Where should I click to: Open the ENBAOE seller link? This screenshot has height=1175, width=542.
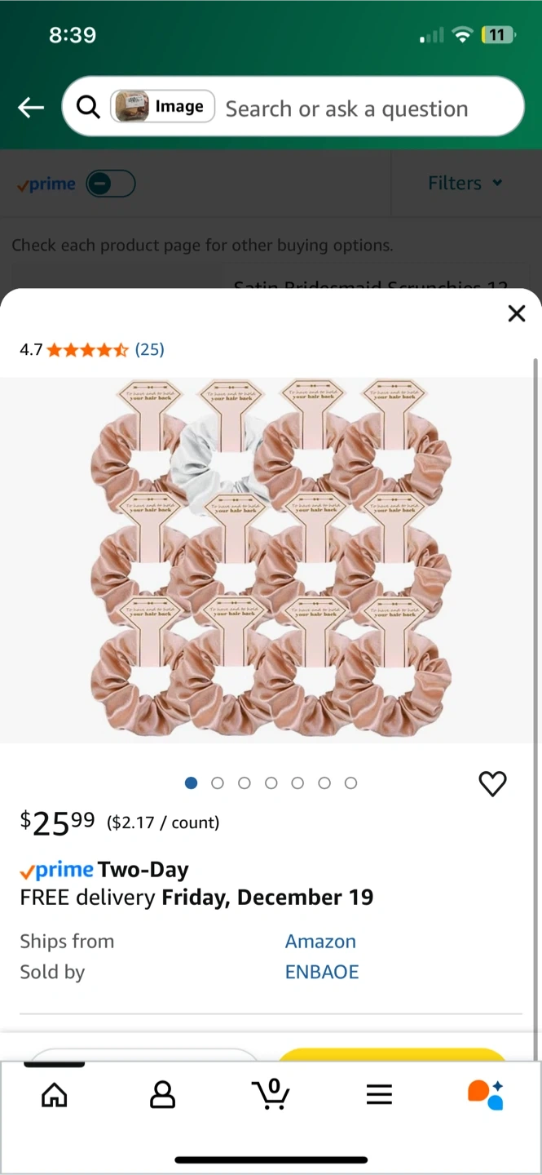pyautogui.click(x=322, y=972)
